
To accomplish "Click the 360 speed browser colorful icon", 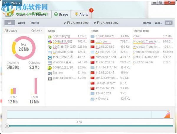I will coord(50,42).
